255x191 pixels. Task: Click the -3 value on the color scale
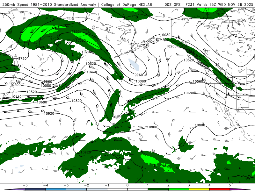coord(66,185)
